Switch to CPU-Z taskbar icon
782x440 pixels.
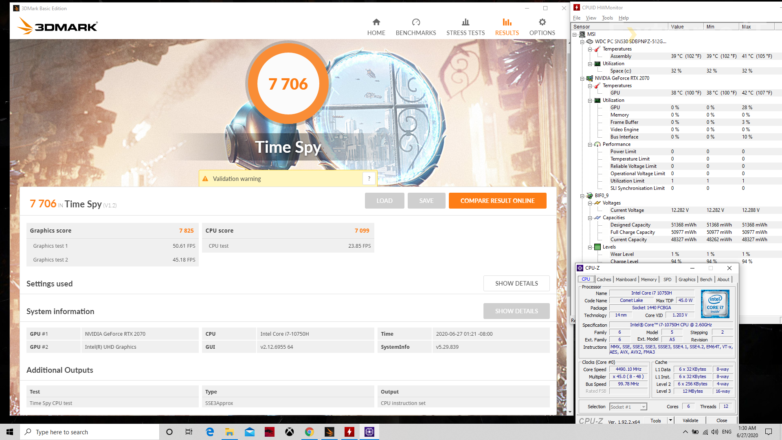(x=369, y=432)
